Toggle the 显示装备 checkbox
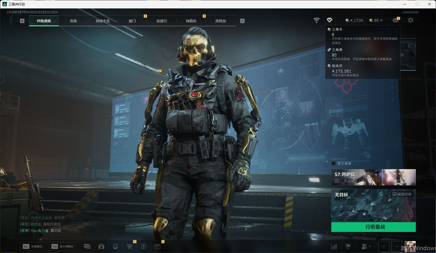 333,163
